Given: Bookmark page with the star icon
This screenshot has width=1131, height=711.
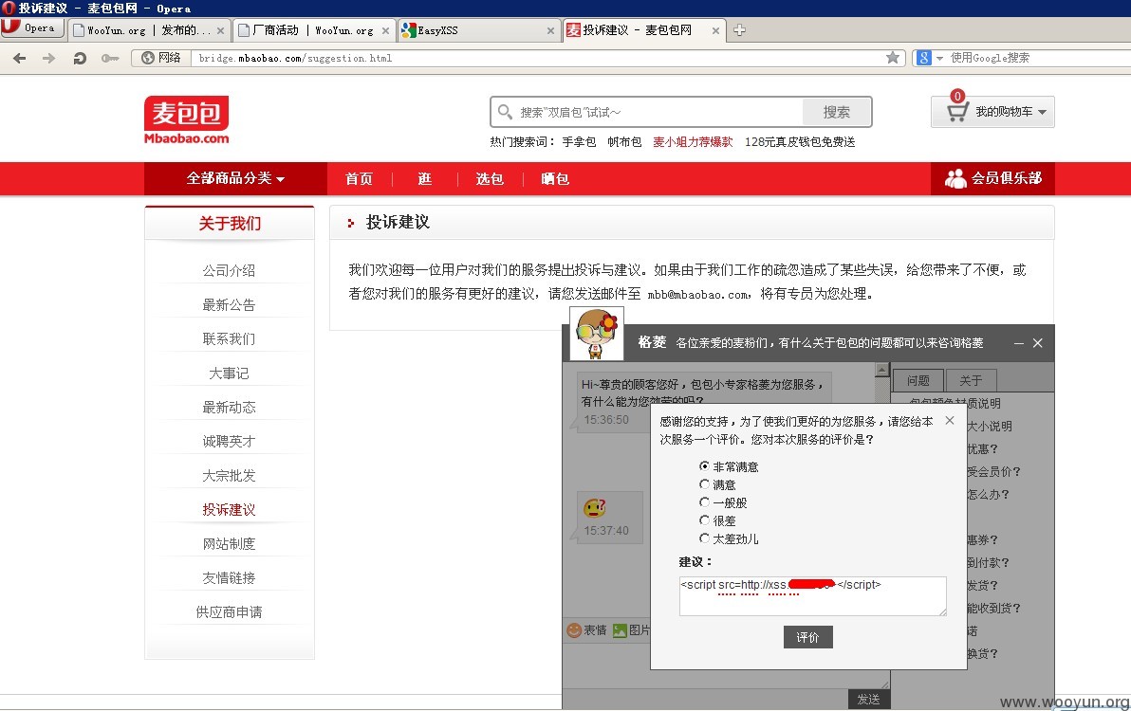Looking at the screenshot, I should point(892,58).
